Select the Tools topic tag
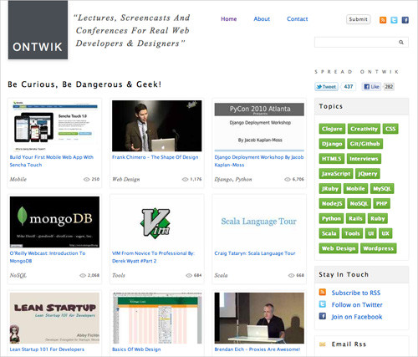Image resolution: width=418 pixels, height=357 pixels. coord(352,233)
